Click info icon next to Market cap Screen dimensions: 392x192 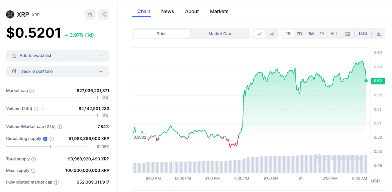click(32, 91)
